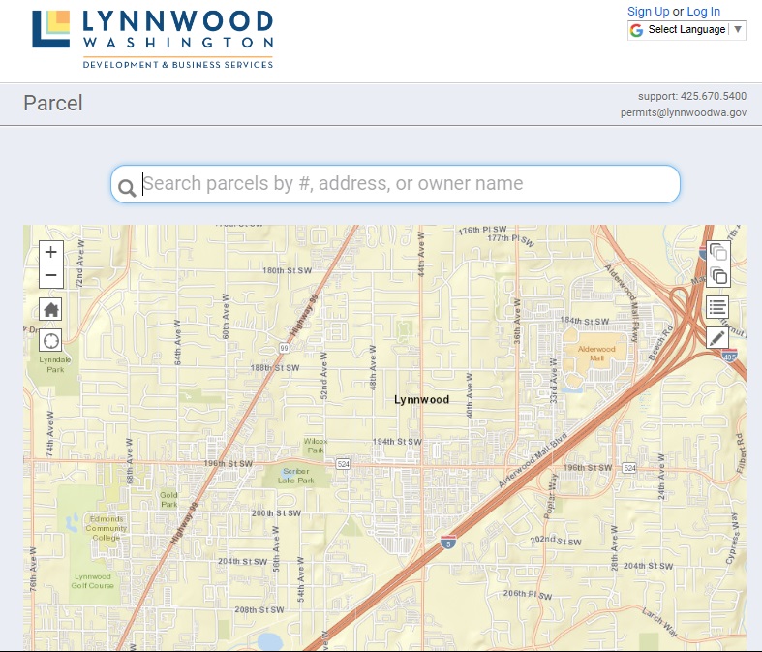Image resolution: width=762 pixels, height=652 pixels.
Task: Zoom out of the map with the minus button
Action: point(51,275)
